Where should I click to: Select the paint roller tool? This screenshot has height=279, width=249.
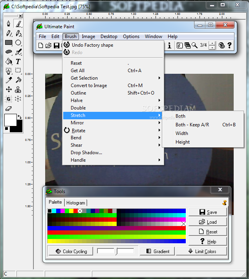[x=18, y=80]
